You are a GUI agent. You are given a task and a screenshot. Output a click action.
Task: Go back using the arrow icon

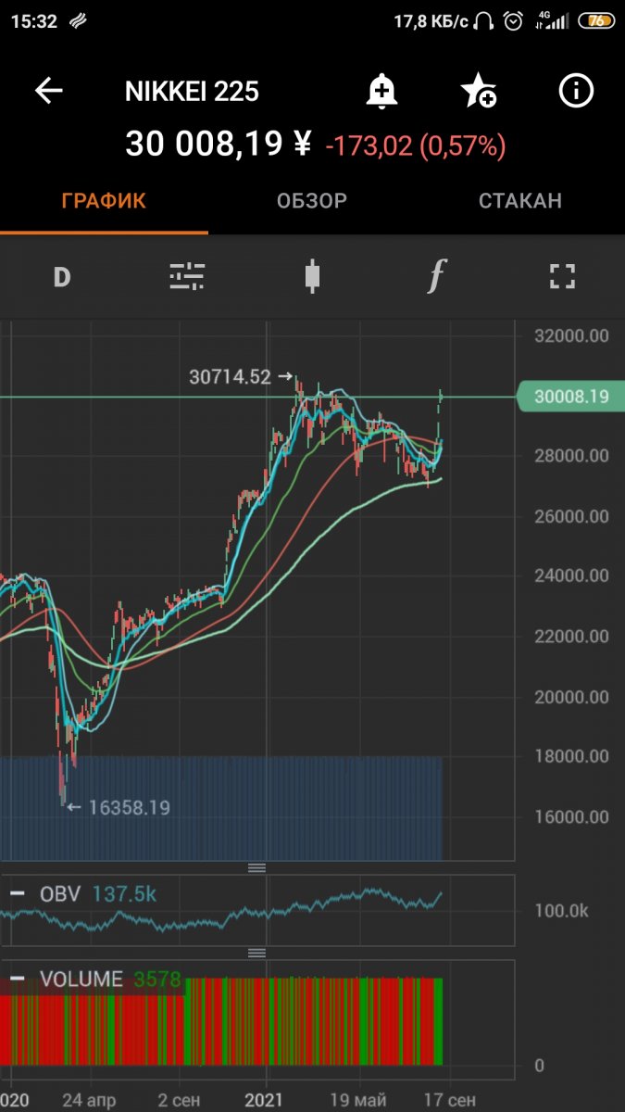48,91
